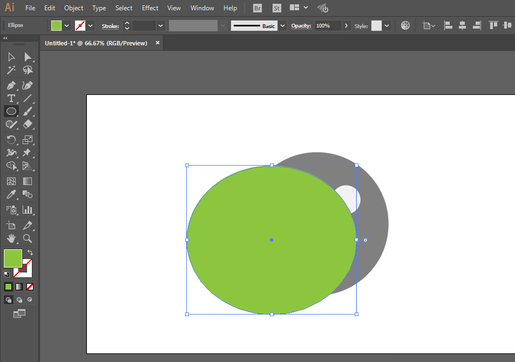Screen dimensions: 515x362
Task: Expand opacity slider arrow
Action: (x=346, y=25)
